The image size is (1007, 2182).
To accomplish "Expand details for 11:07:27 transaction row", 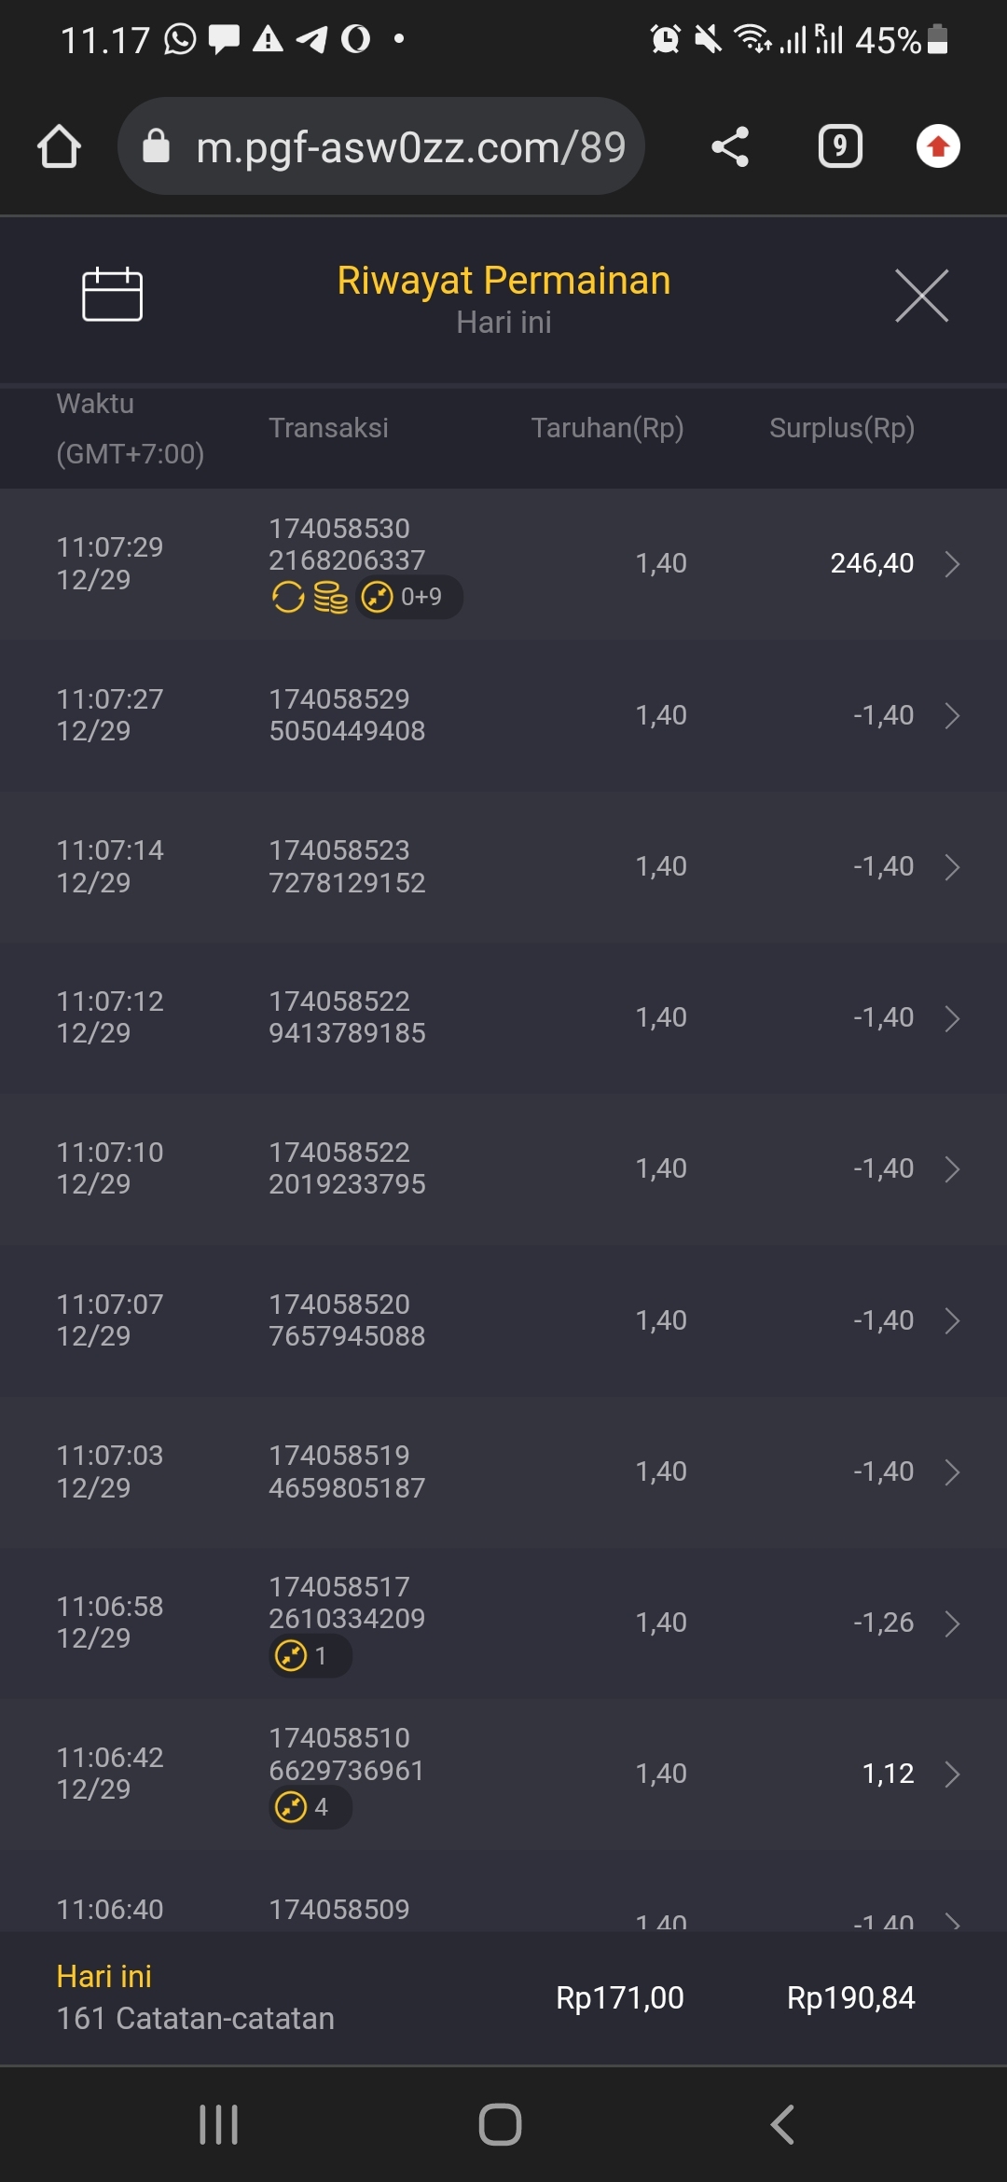I will [952, 715].
